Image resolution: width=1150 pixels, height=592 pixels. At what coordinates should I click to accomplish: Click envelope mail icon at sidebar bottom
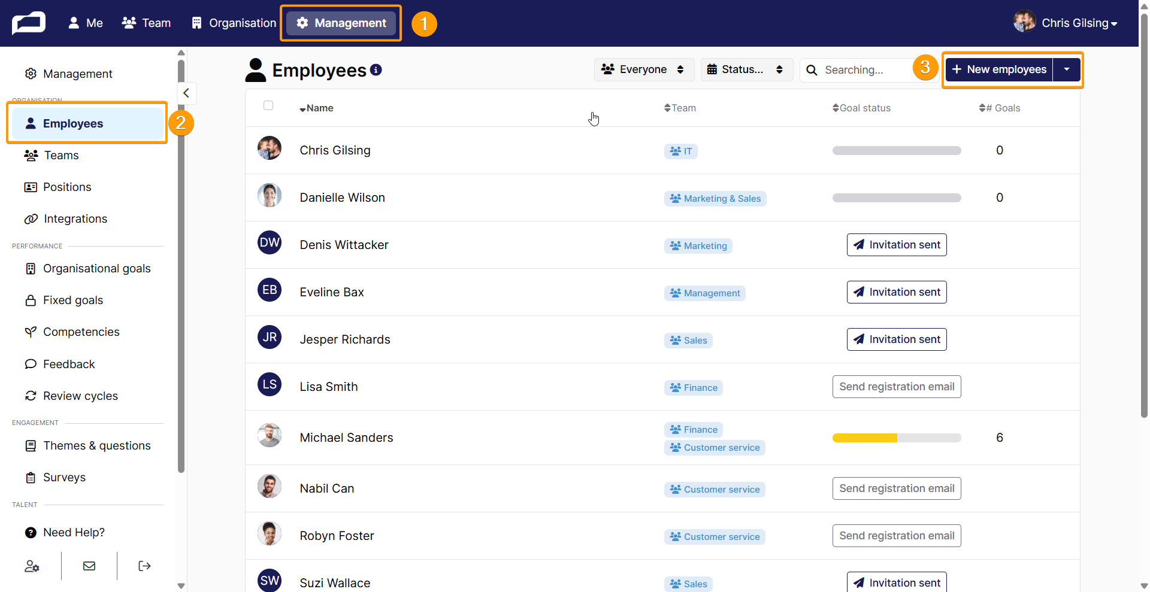point(89,566)
